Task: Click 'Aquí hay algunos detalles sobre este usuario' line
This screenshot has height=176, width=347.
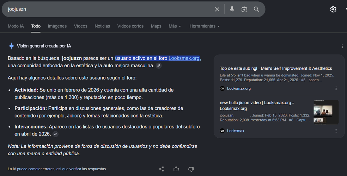Action: pos(72,78)
